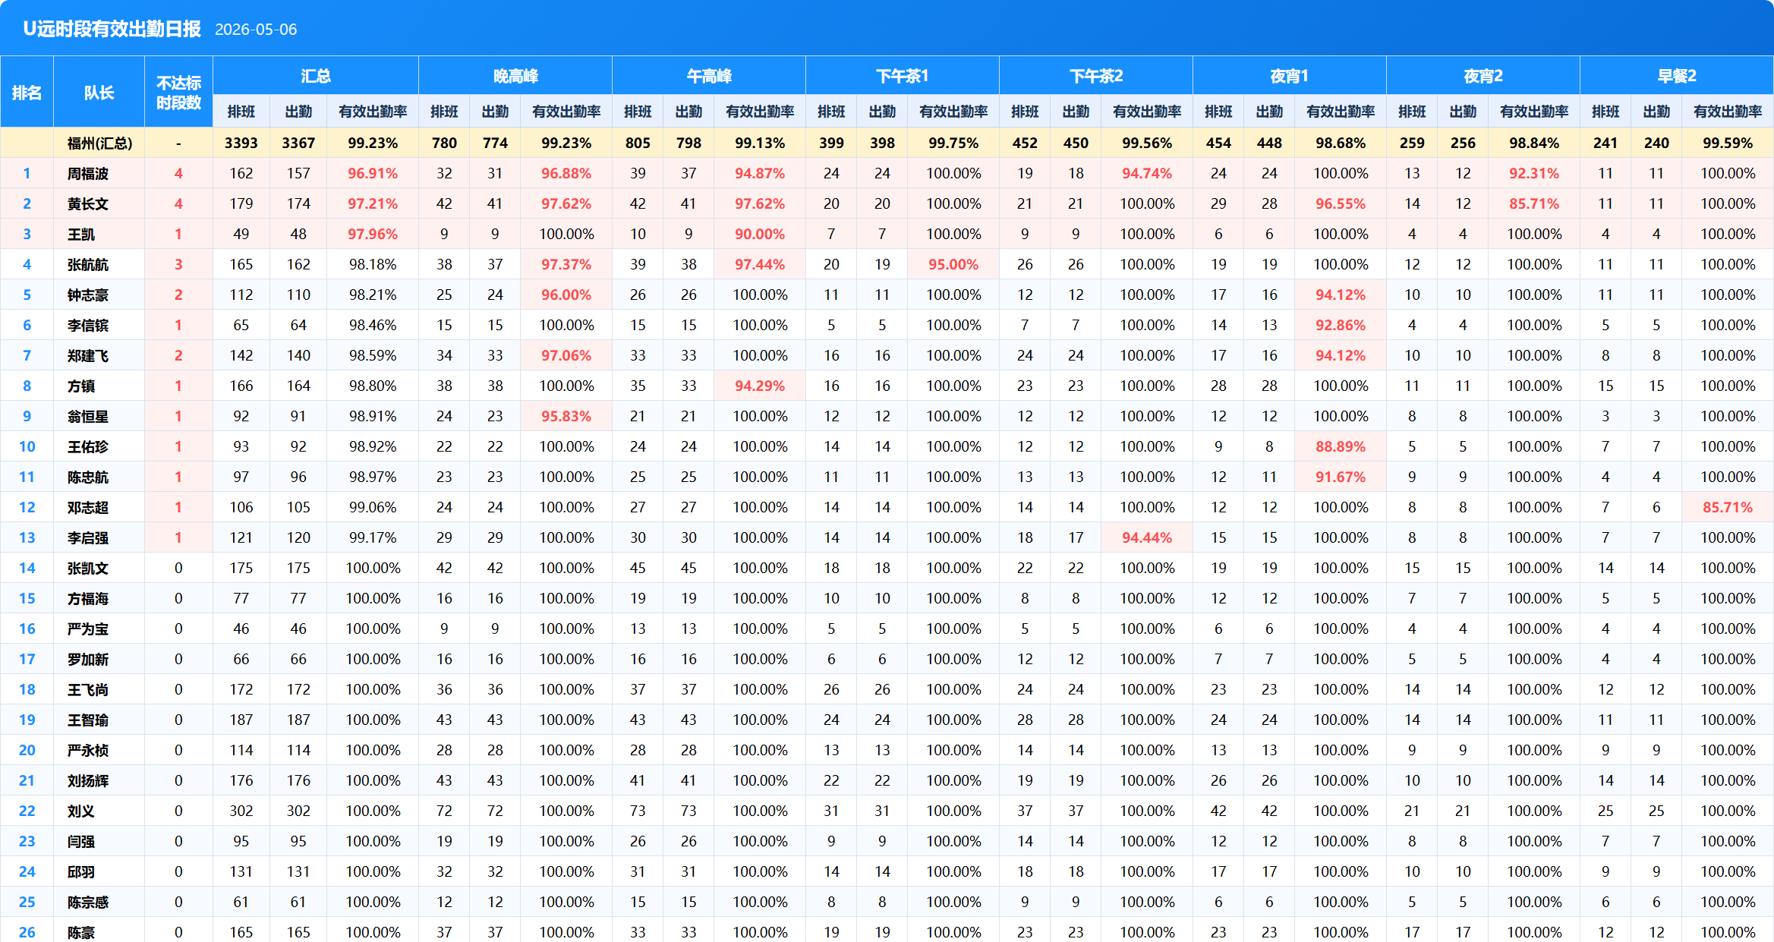
Task: Click the red 92.86% rate for 李信镔
Action: point(1341,325)
